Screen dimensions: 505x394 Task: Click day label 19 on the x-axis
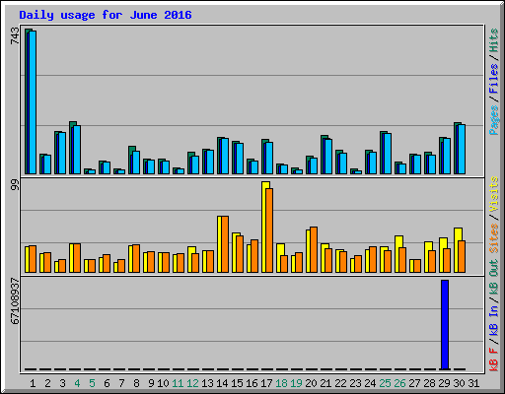[x=296, y=383]
